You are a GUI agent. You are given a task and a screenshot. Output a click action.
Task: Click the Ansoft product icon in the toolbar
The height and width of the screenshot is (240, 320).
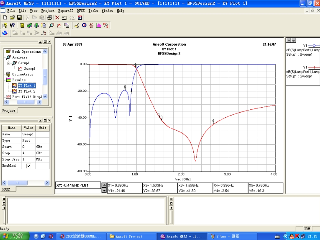[80, 18]
